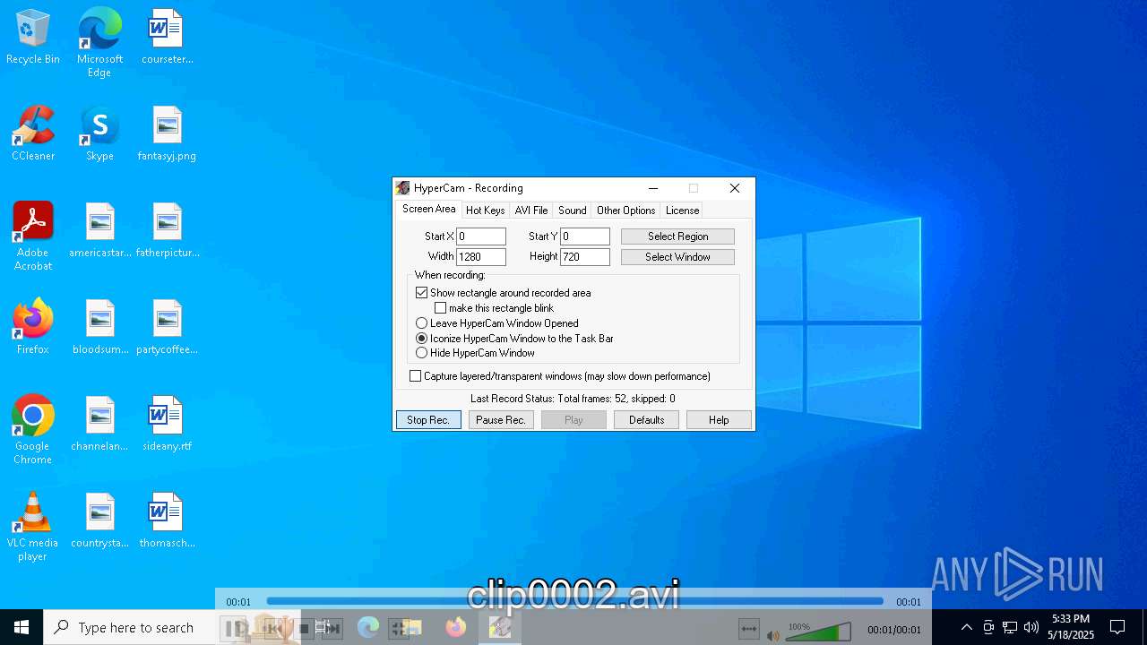
Task: Click the HyperCam taskbar icon
Action: [x=500, y=627]
